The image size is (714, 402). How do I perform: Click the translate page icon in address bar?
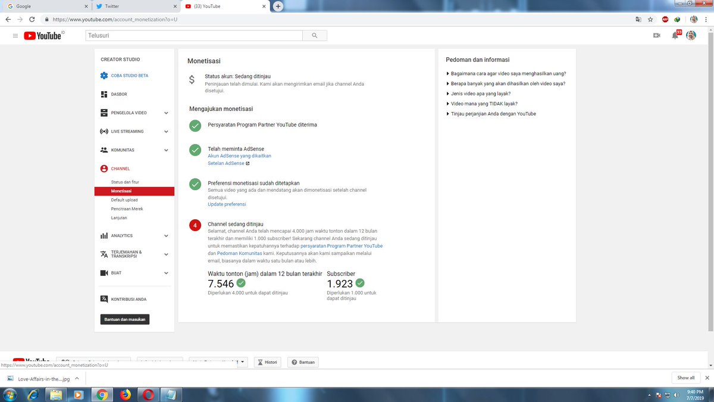pyautogui.click(x=638, y=19)
